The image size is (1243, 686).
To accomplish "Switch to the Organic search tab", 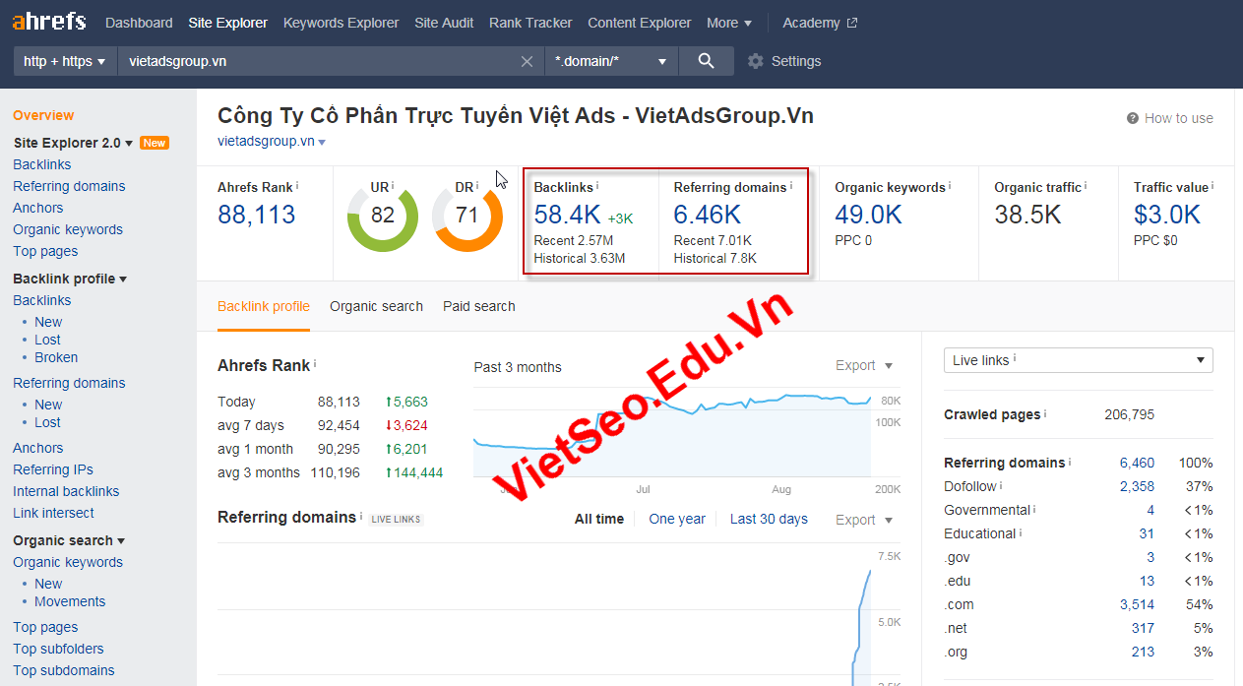I will pos(376,306).
